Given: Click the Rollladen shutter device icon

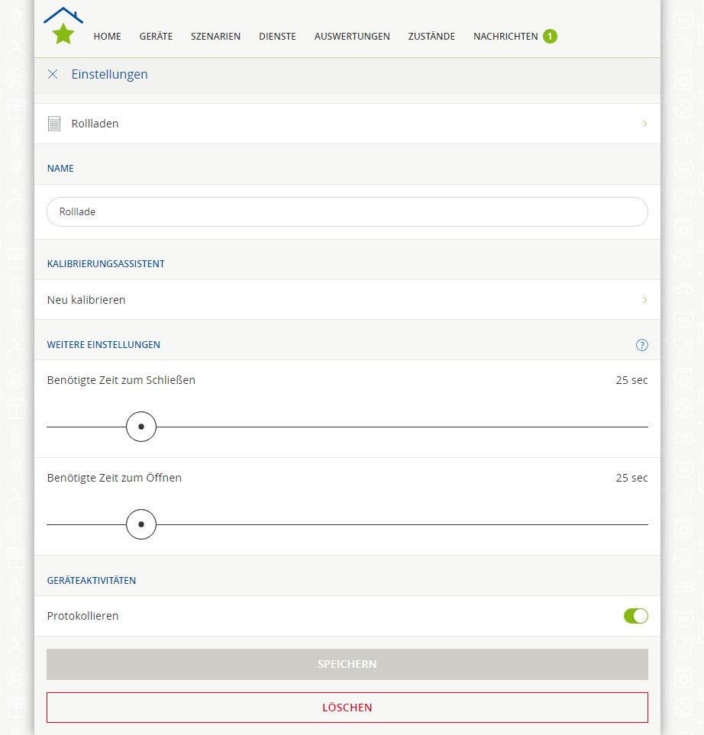Looking at the screenshot, I should (x=54, y=124).
